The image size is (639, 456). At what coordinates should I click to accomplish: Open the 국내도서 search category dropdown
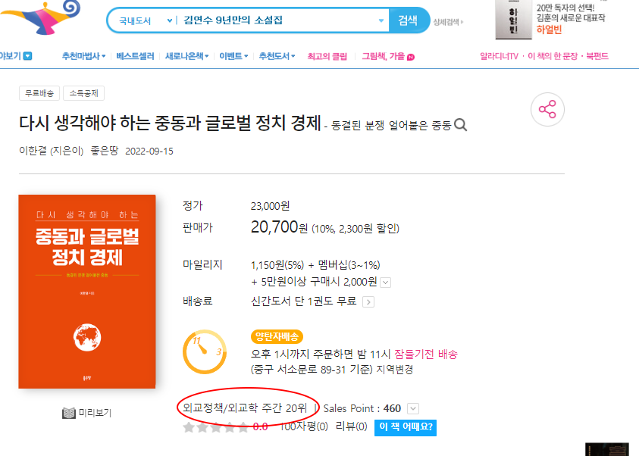coord(146,20)
